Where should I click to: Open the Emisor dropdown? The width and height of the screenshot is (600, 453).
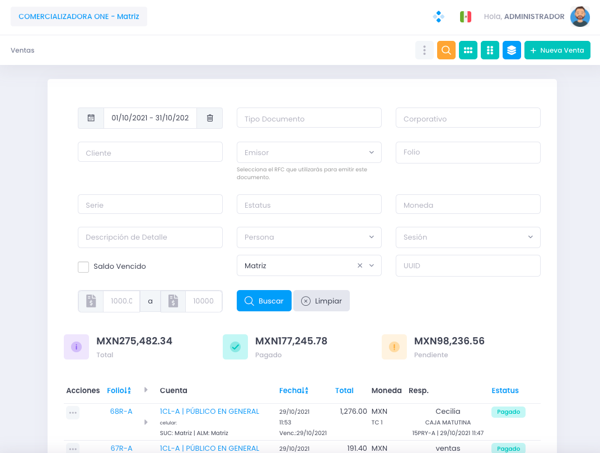point(371,152)
